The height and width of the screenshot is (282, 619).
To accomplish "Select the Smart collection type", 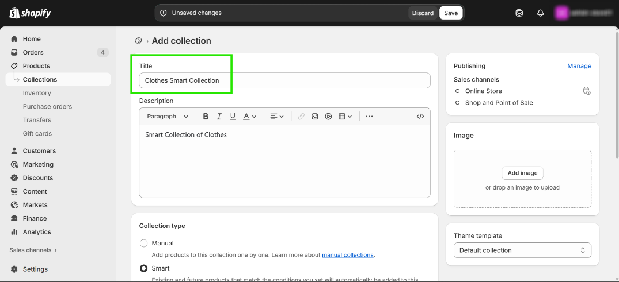I will tap(144, 268).
